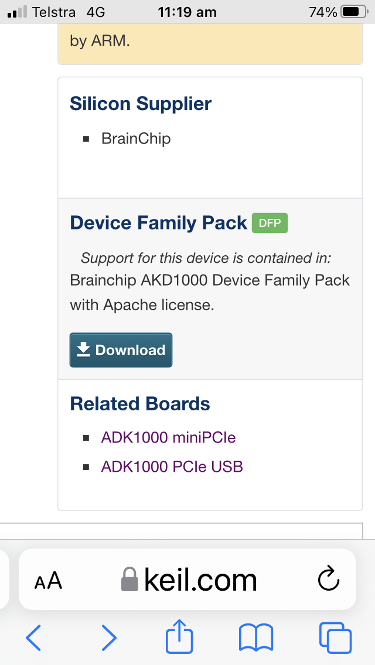The image size is (375, 665).
Task: Tap the keil.com address field
Action: (199, 580)
